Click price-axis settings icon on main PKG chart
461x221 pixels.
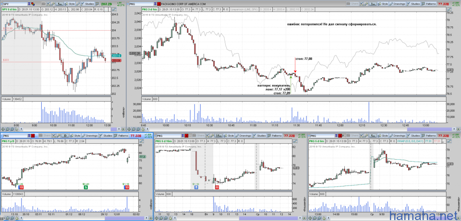pos(449,9)
